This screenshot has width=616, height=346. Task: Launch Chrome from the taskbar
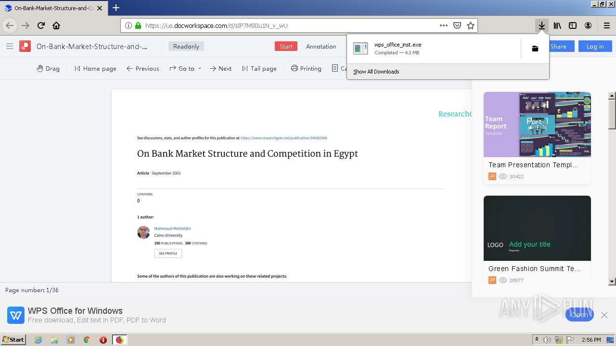pos(87,340)
